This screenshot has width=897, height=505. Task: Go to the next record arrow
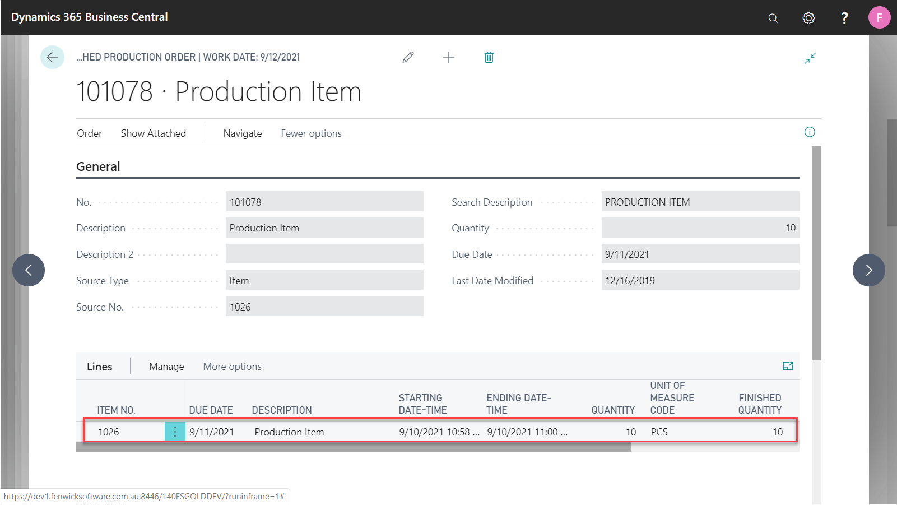pyautogui.click(x=869, y=270)
